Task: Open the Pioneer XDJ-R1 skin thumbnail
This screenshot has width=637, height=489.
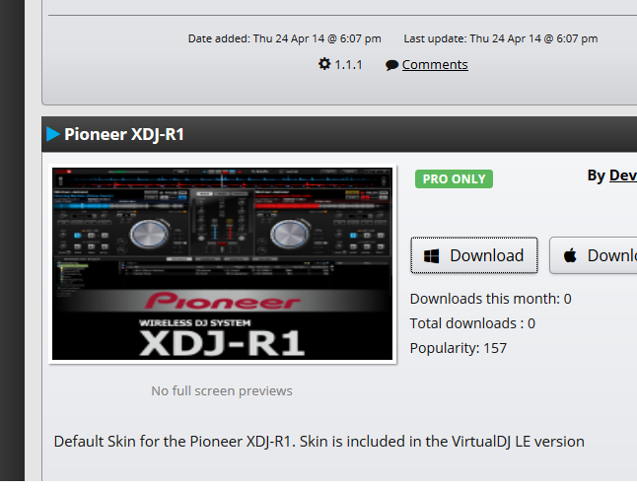Action: tap(223, 263)
